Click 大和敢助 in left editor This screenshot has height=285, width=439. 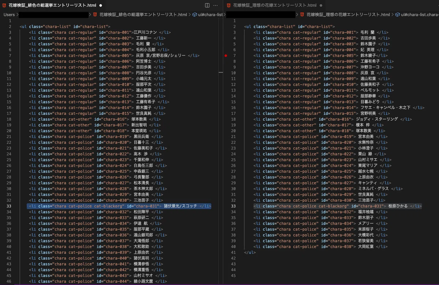coord(141,247)
